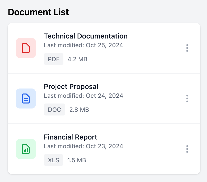Open three-dot menu for Project Proposal
Screen dimensions: 207x182
point(187,98)
